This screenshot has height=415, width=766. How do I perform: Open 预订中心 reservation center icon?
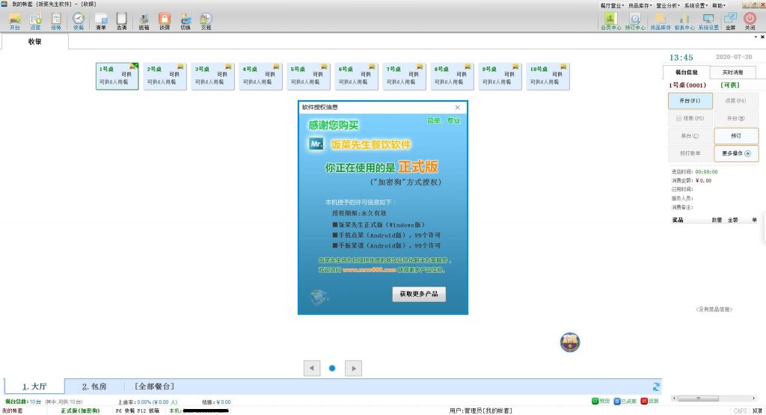[635, 21]
